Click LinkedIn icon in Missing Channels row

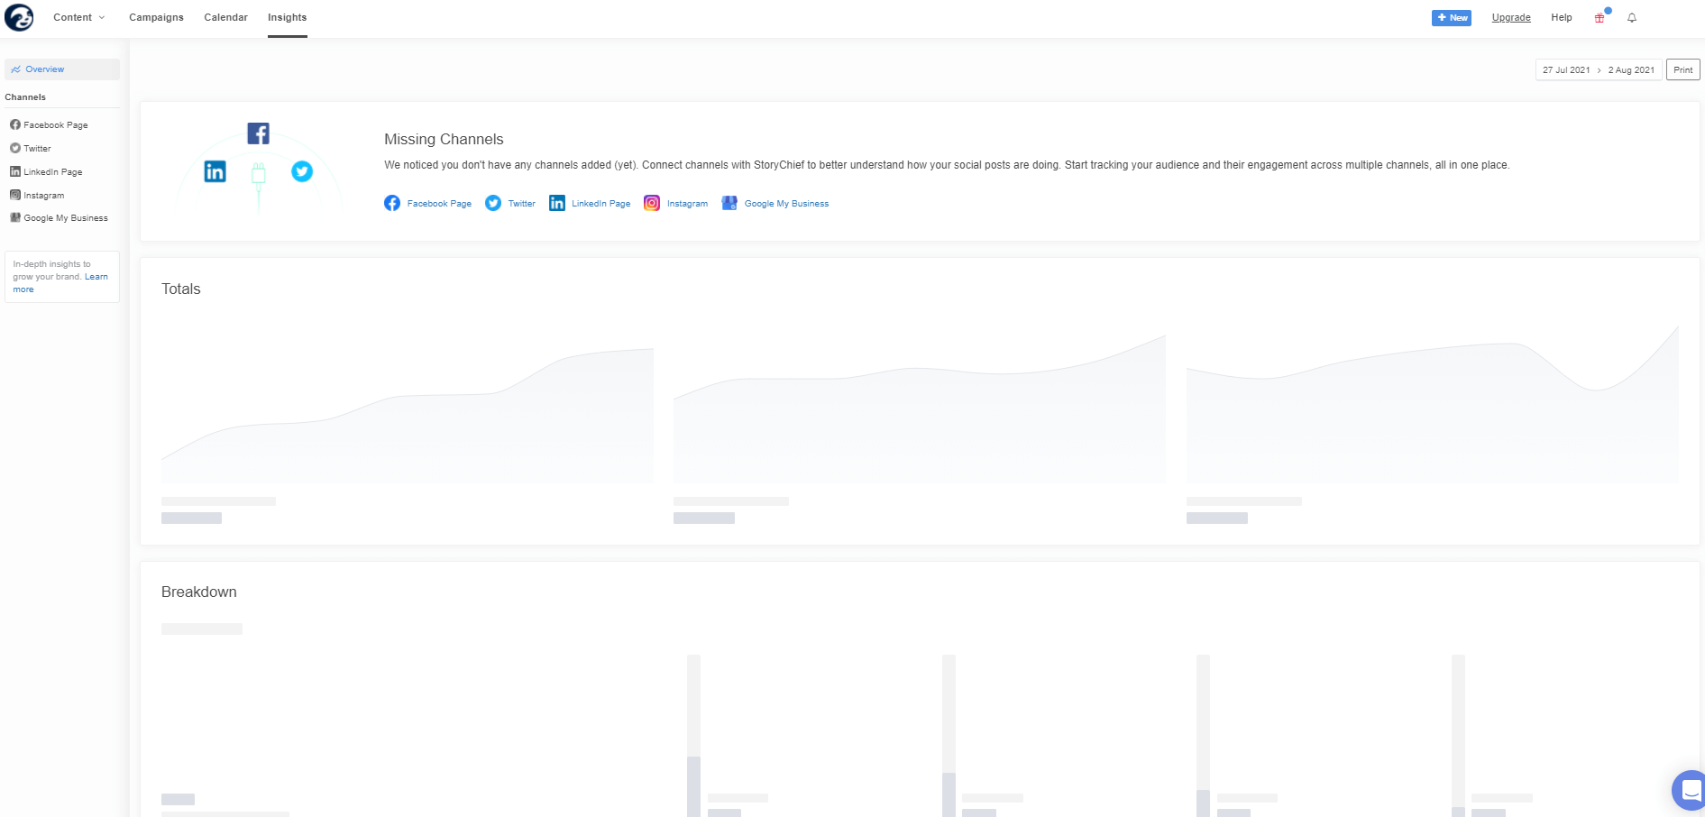(557, 204)
